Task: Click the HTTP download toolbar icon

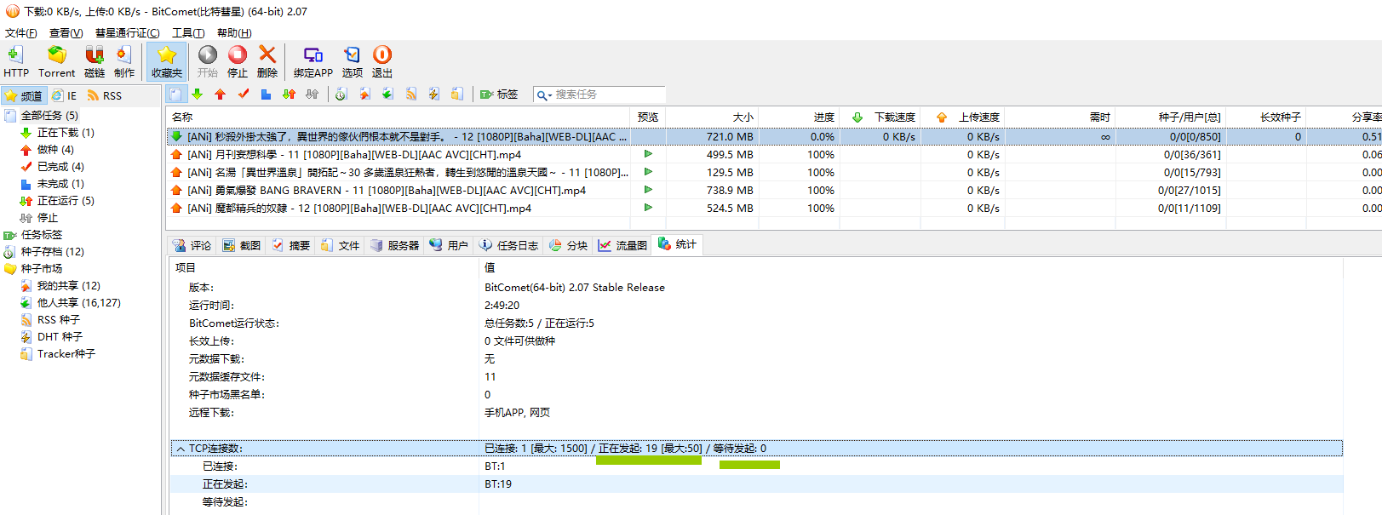Action: [15, 62]
